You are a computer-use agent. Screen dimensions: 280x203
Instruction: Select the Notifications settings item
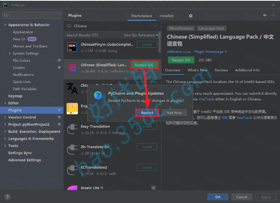pos(23,75)
